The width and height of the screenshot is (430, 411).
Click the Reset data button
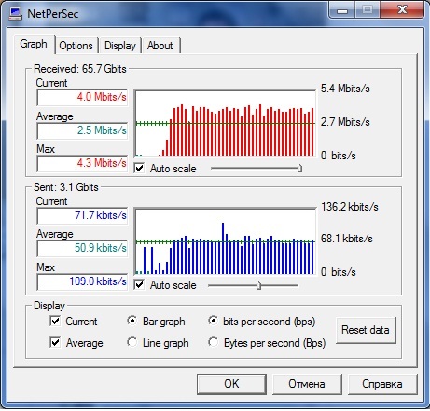click(x=366, y=330)
